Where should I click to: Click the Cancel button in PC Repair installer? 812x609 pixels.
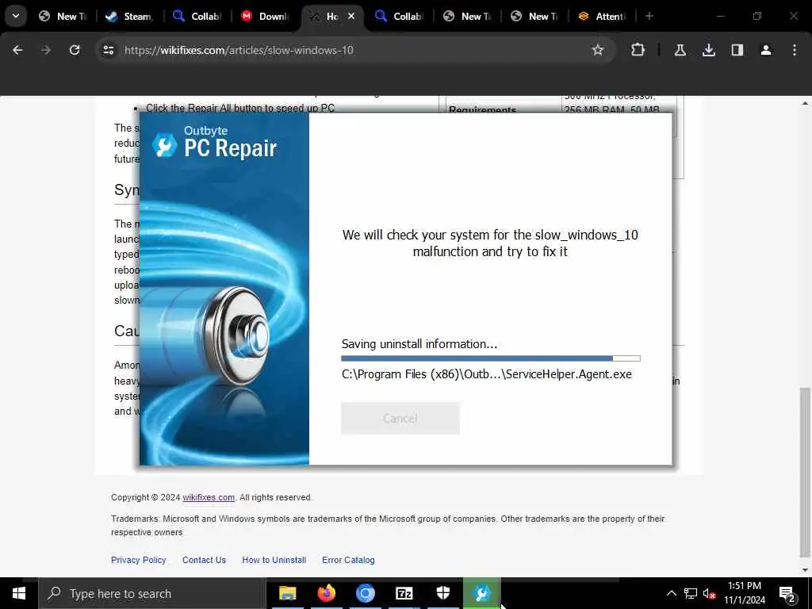coord(400,419)
